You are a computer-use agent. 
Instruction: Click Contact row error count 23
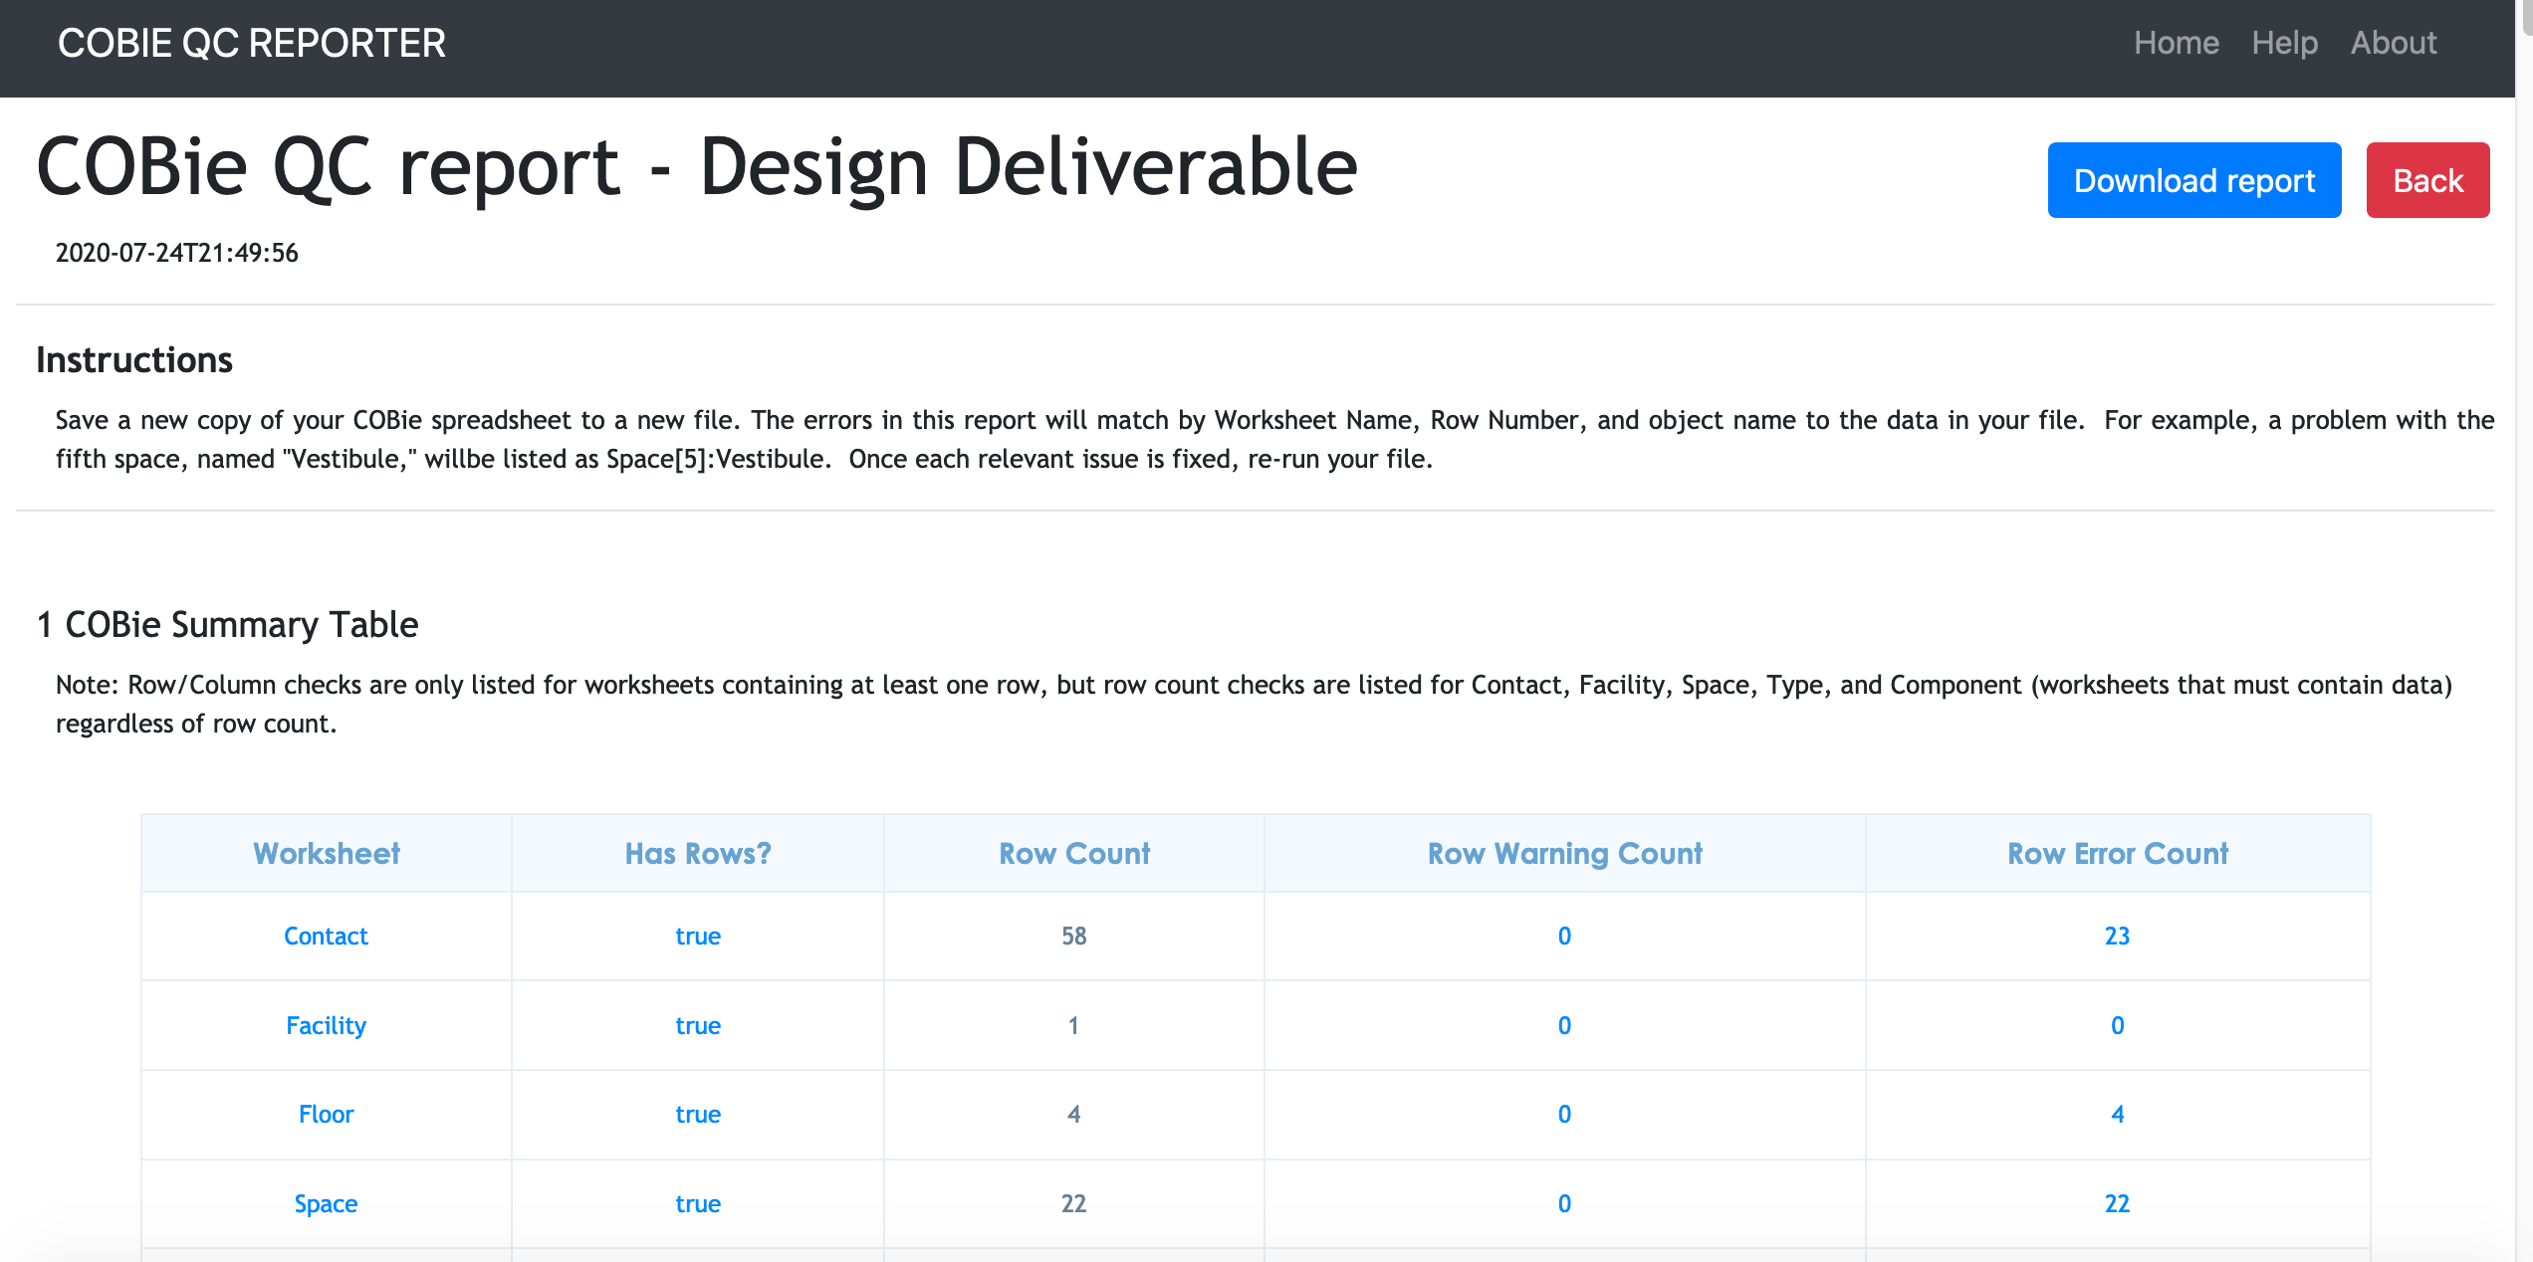(2117, 936)
